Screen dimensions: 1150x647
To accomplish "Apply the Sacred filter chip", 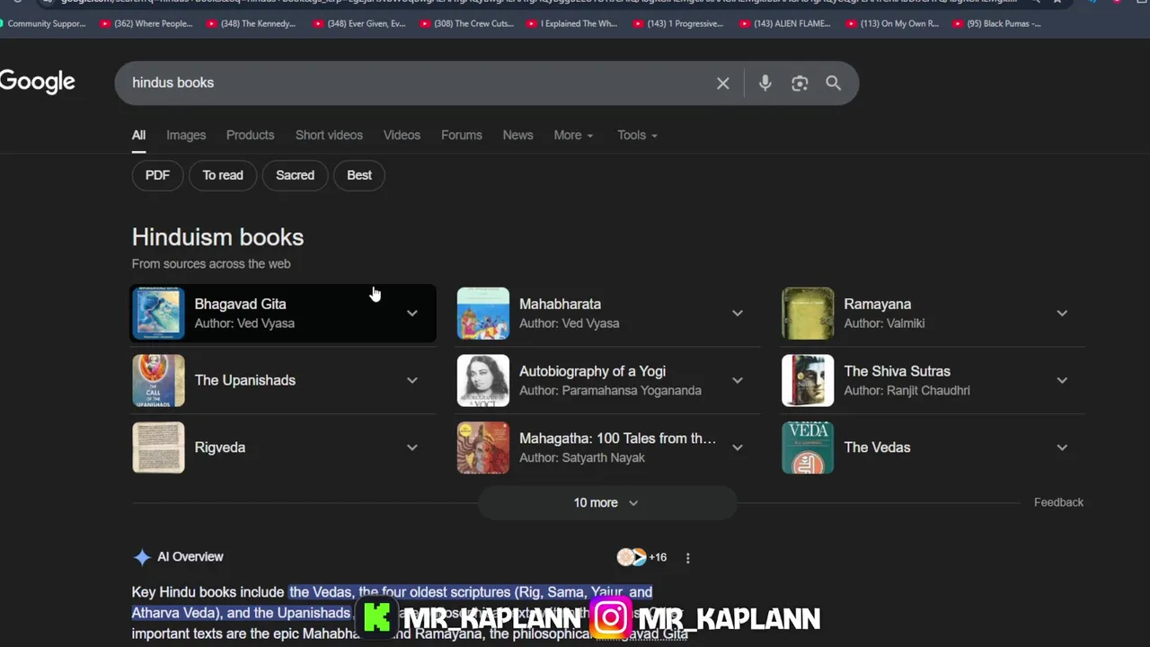I will click(x=295, y=175).
